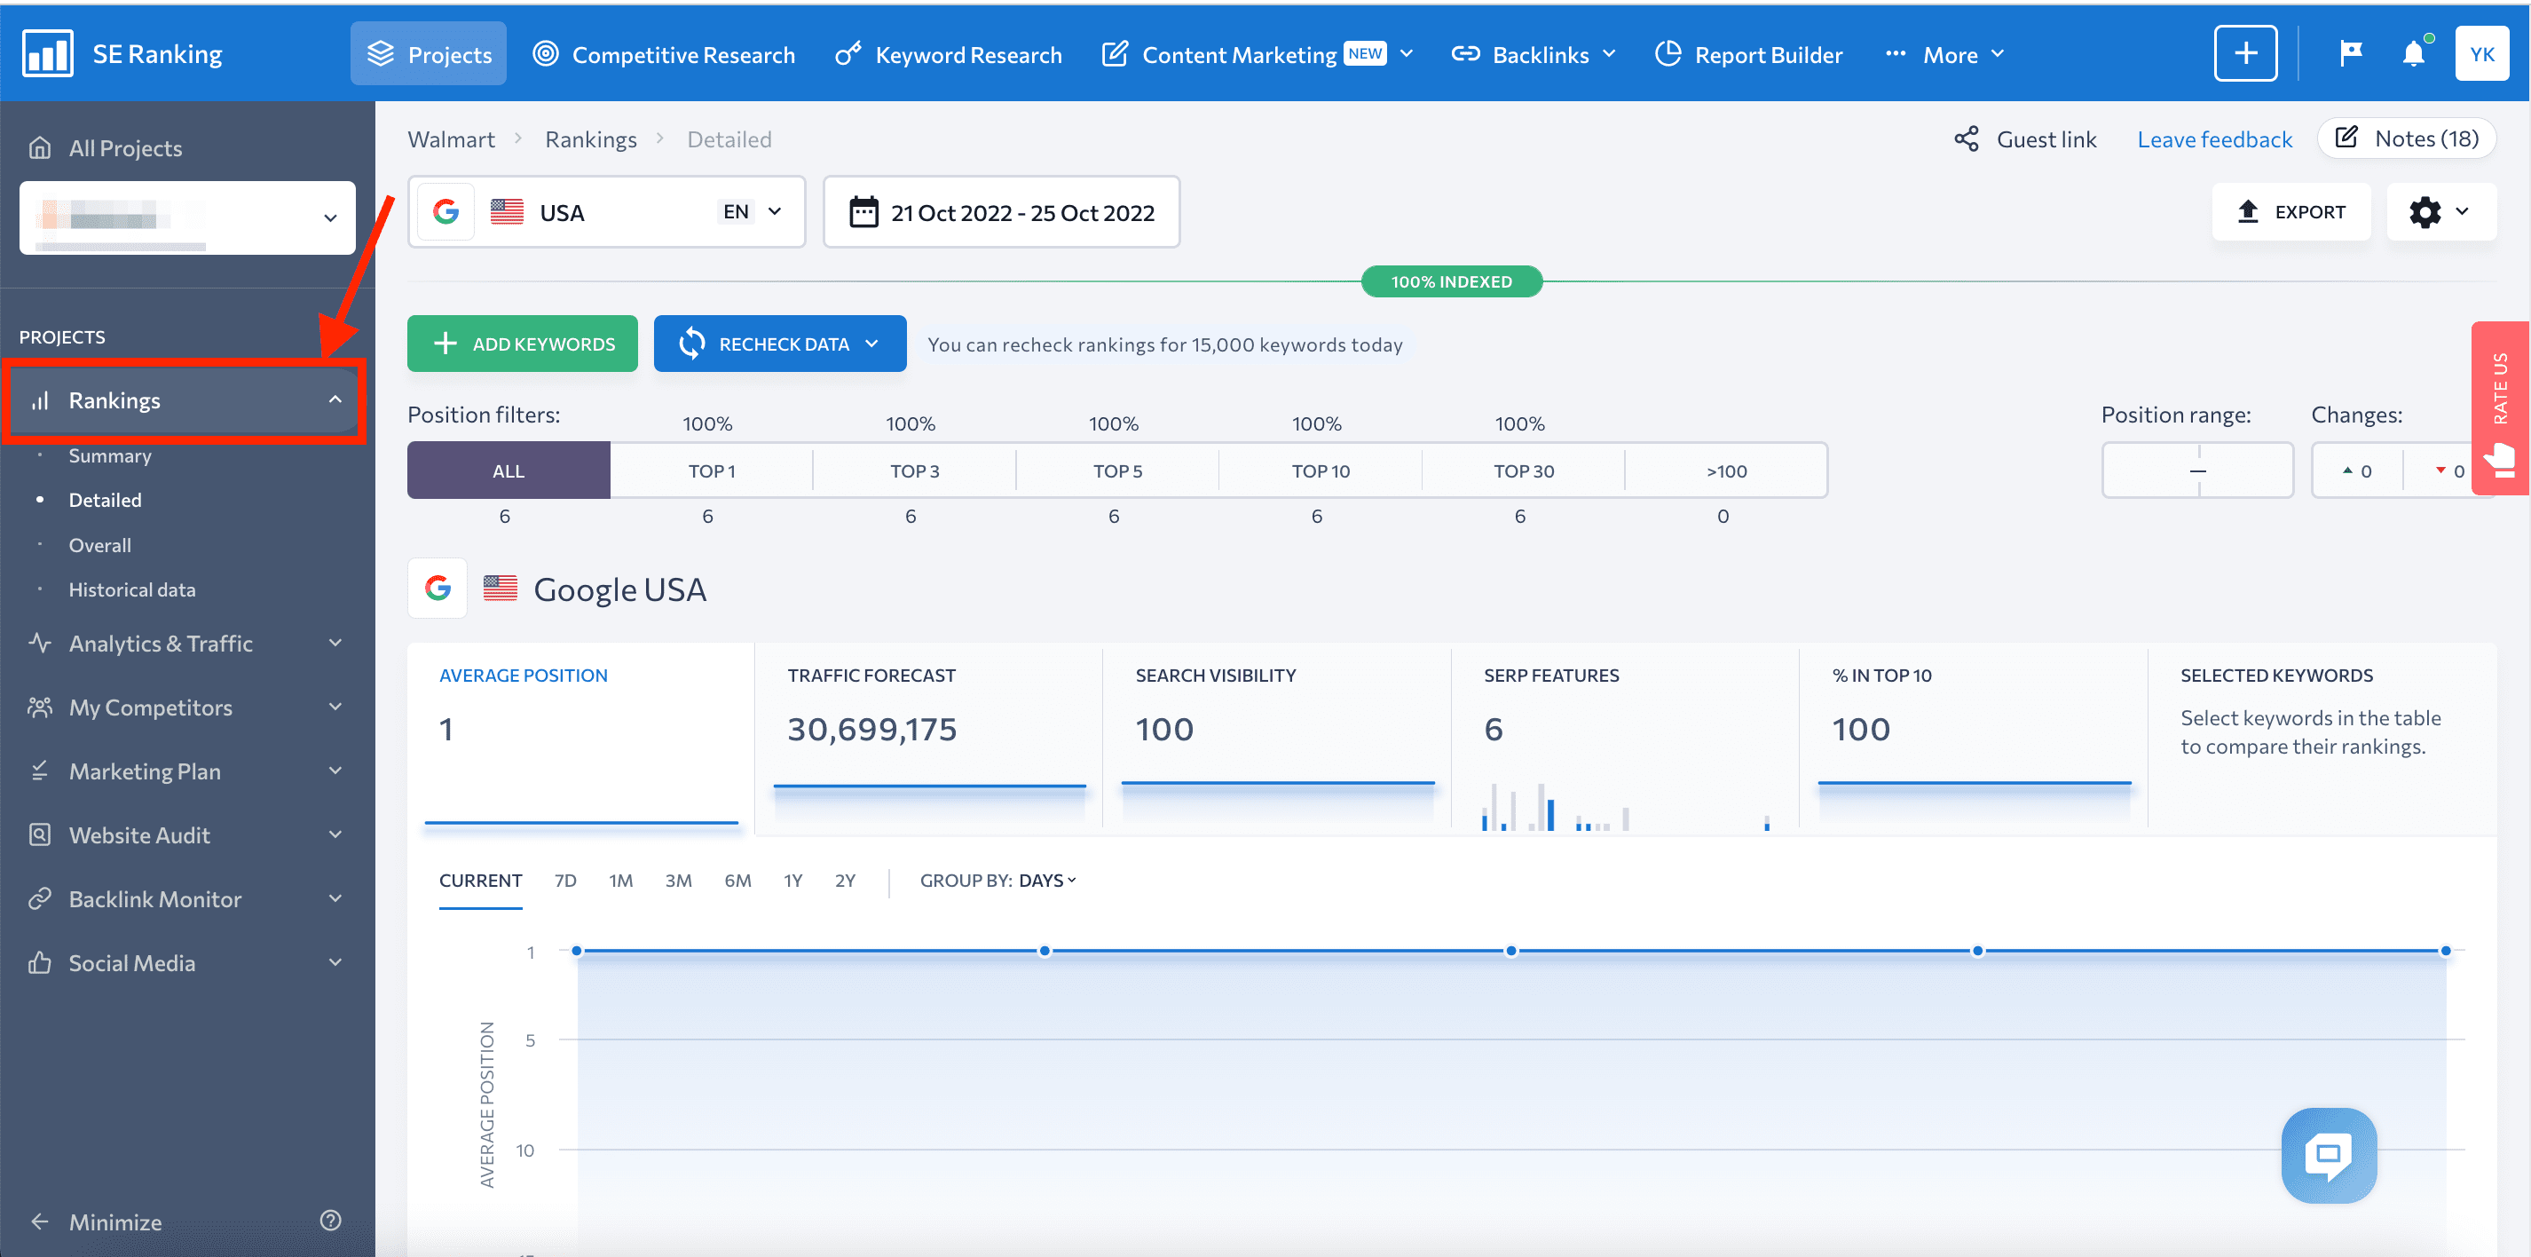Viewport: 2531px width, 1257px height.
Task: Open the USA EN search engine dropdown
Action: [606, 211]
